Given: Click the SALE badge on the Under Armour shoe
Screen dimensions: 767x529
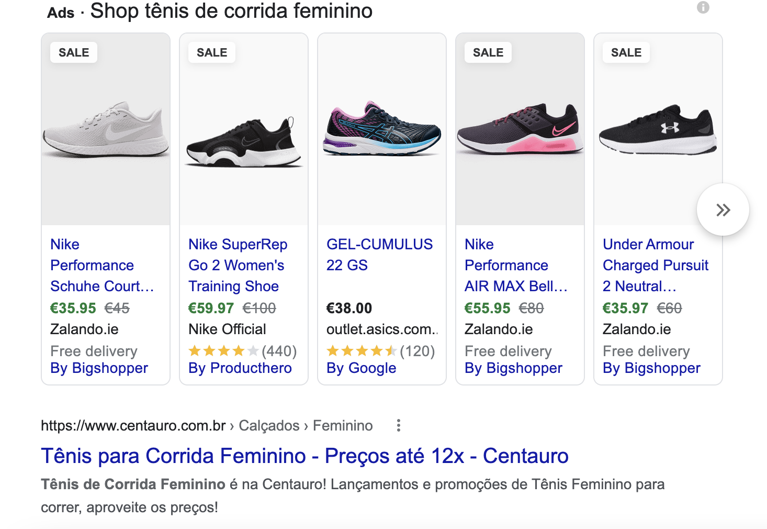Looking at the screenshot, I should pos(626,52).
